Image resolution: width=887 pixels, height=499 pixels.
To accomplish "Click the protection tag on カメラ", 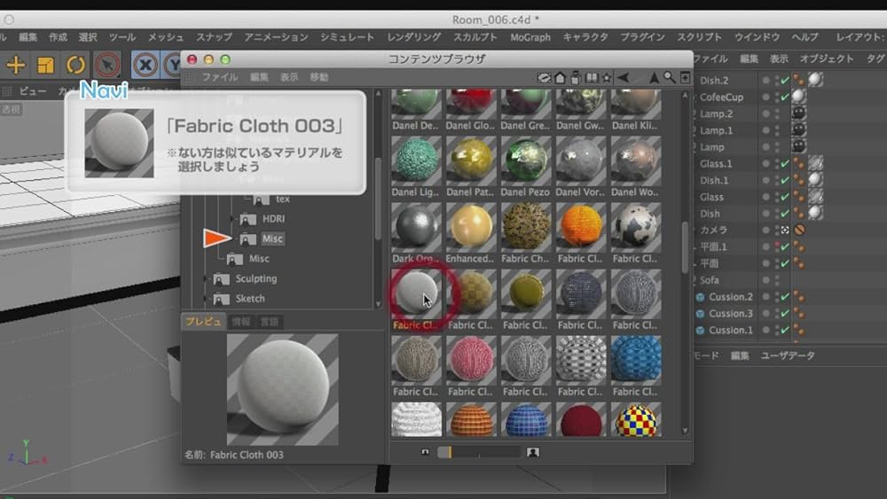I will 799,230.
